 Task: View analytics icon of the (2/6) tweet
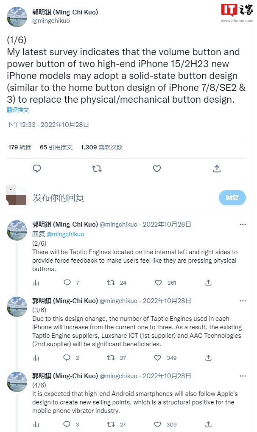(x=36, y=283)
